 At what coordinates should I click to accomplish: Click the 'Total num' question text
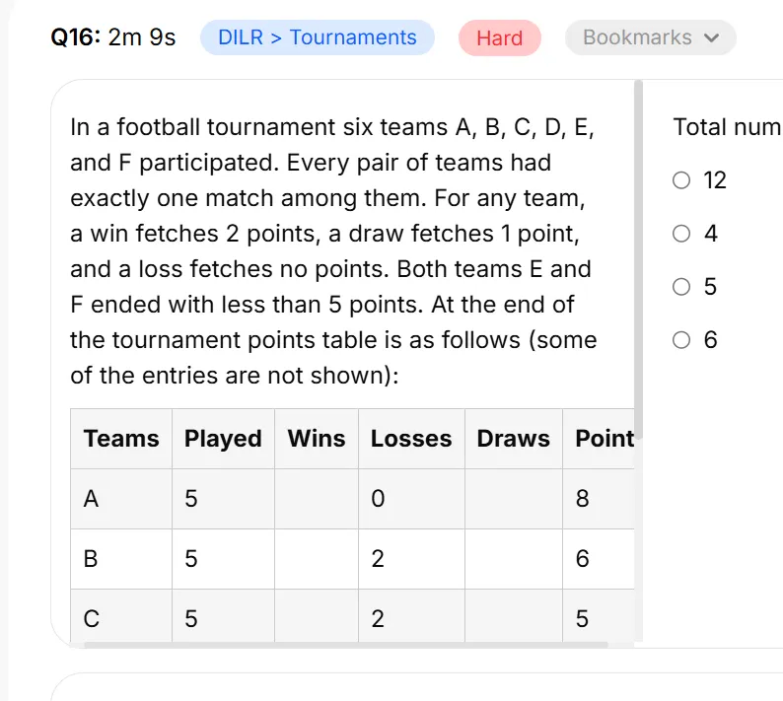pos(727,127)
